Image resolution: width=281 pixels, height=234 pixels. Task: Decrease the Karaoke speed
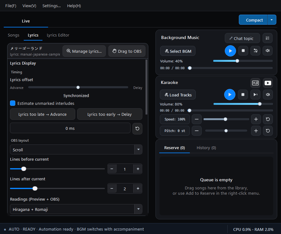tap(197, 119)
